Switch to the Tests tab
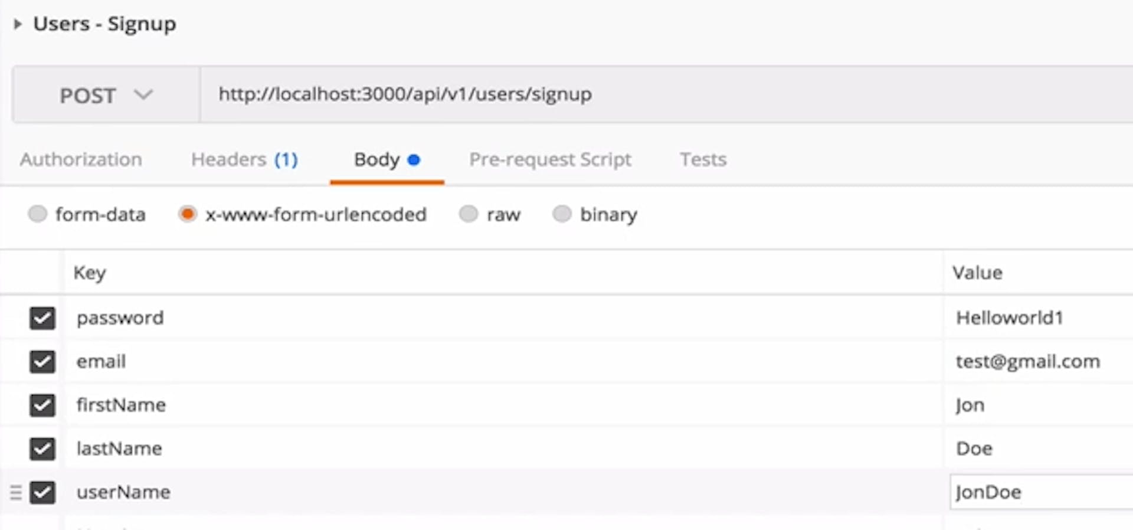 (x=703, y=159)
